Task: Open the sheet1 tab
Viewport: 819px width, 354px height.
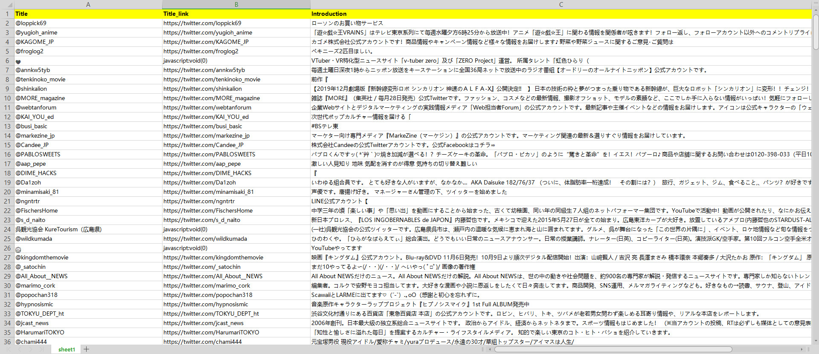Action: click(x=67, y=349)
